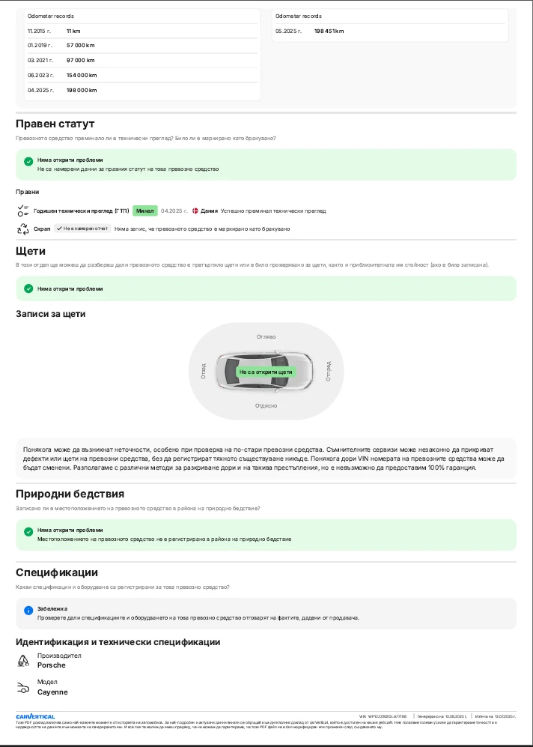Click the car damage diagram image

pos(266,372)
